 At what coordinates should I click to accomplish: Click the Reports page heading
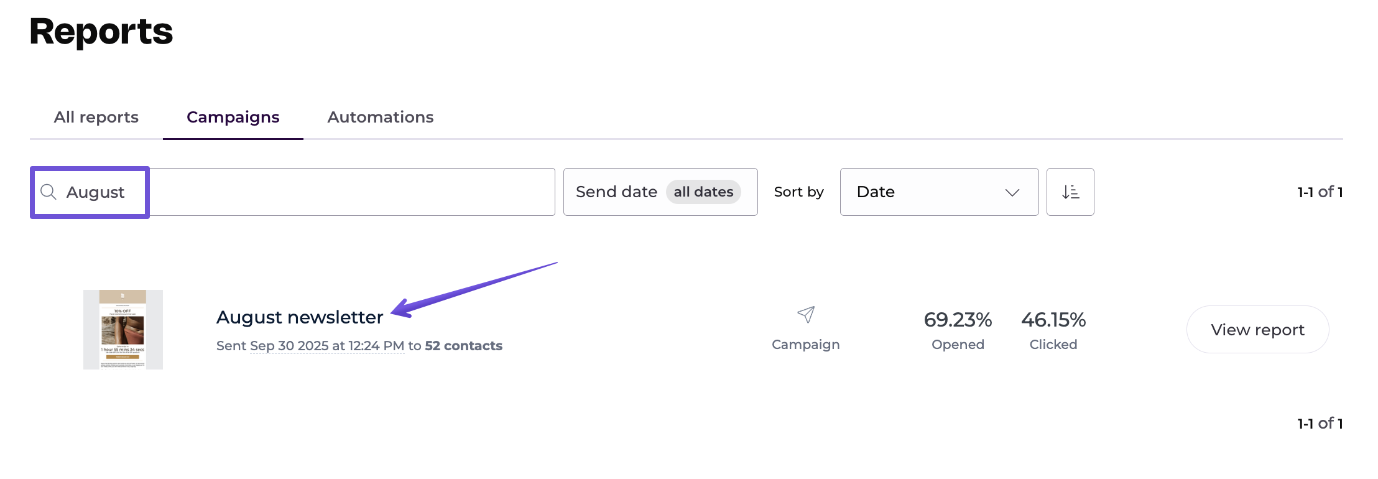click(x=101, y=32)
